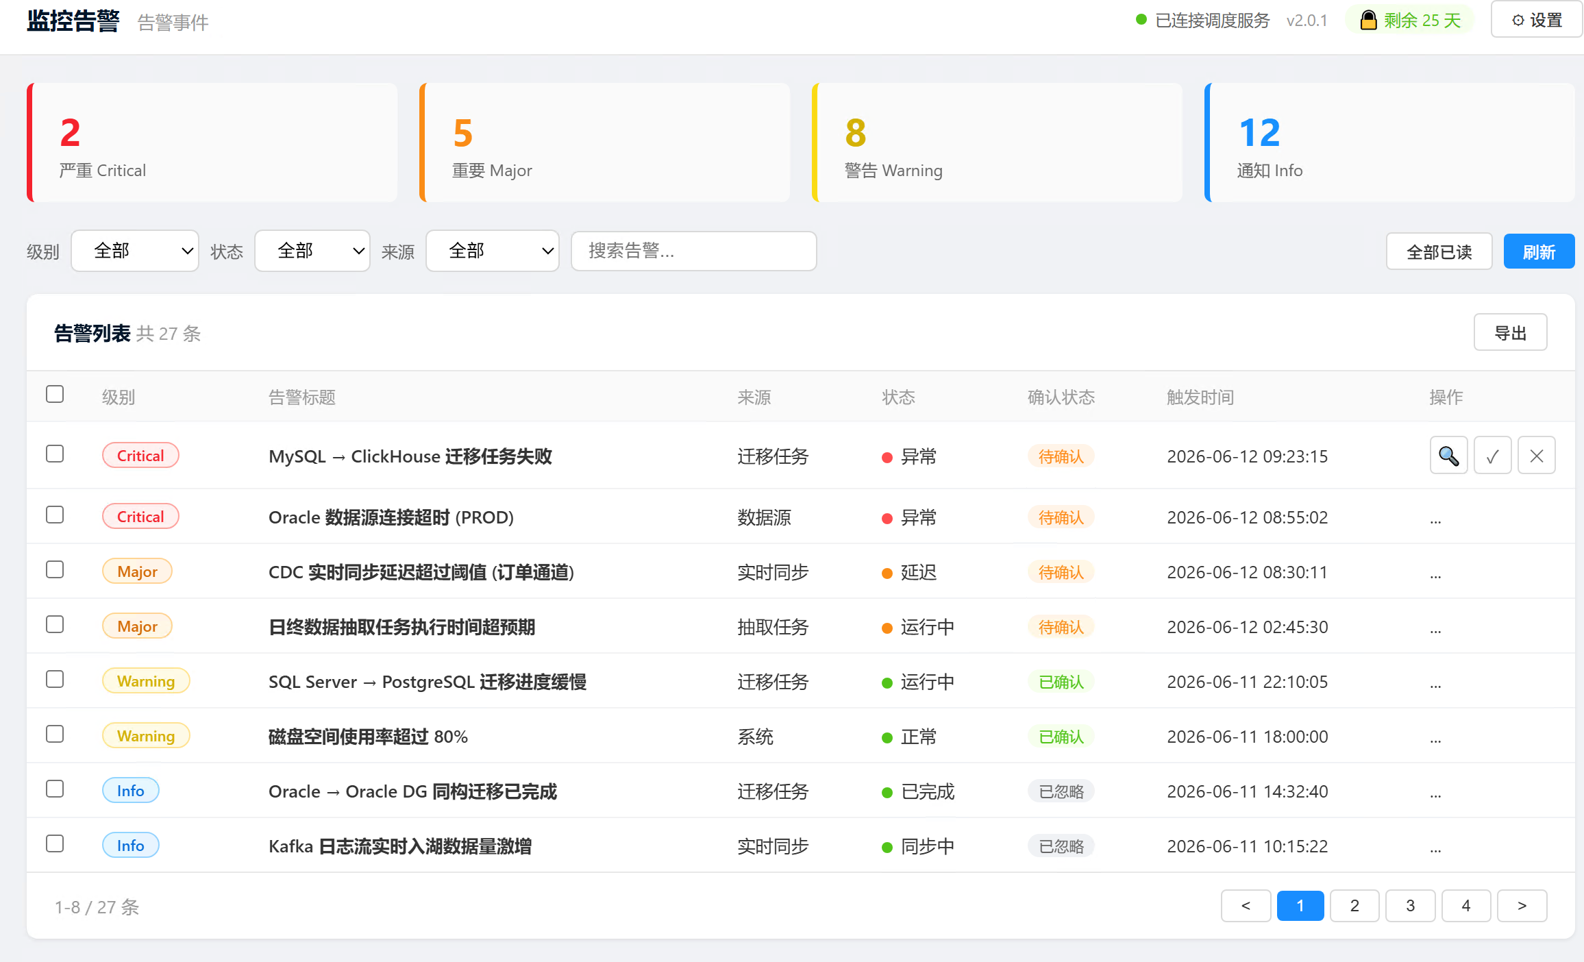
Task: Open the 通知 Info summary card
Action: [x=1389, y=143]
